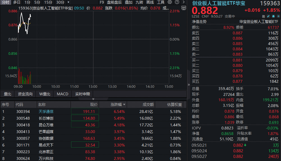Click the right arrow to expand more toolbar options

point(183,2)
